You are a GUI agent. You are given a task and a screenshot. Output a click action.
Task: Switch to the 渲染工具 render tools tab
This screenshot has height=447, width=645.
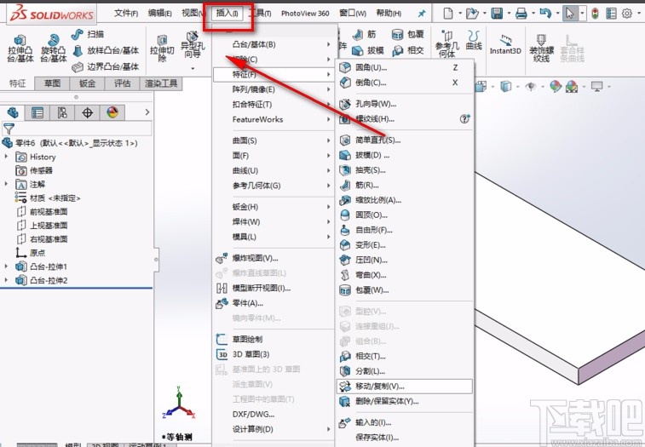pyautogui.click(x=161, y=83)
